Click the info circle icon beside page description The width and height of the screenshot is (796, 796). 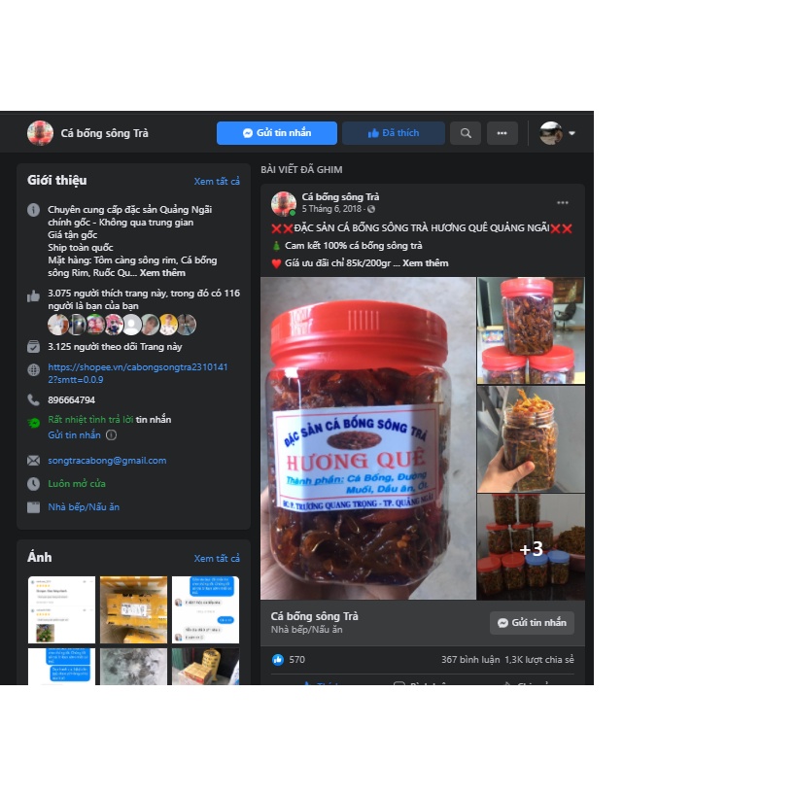[33, 210]
